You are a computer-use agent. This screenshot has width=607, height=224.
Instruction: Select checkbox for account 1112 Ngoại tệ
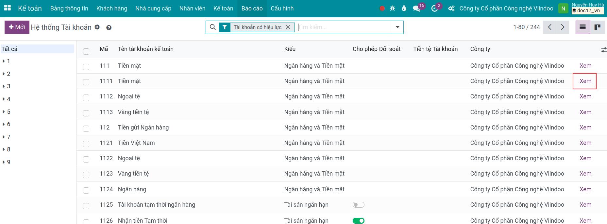point(86,97)
